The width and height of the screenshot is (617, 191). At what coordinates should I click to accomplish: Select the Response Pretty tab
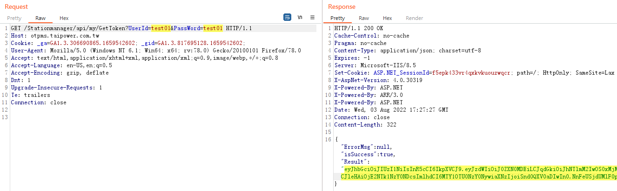pyautogui.click(x=338, y=18)
